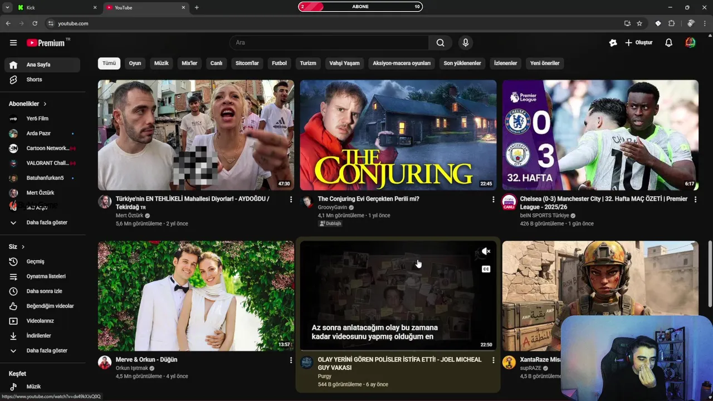Open options menu for Joel Micheal video
The image size is (713, 401).
[493, 360]
